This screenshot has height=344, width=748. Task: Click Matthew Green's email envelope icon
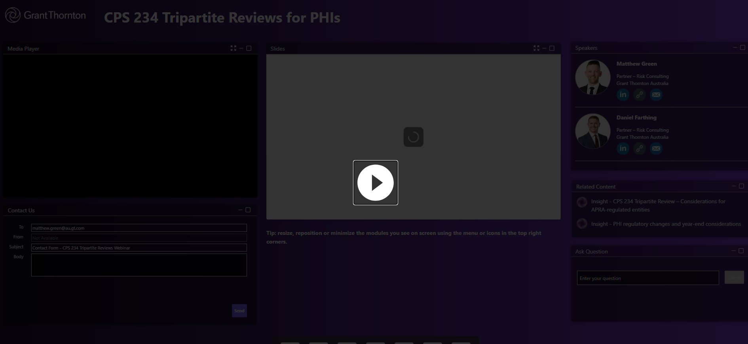point(656,95)
